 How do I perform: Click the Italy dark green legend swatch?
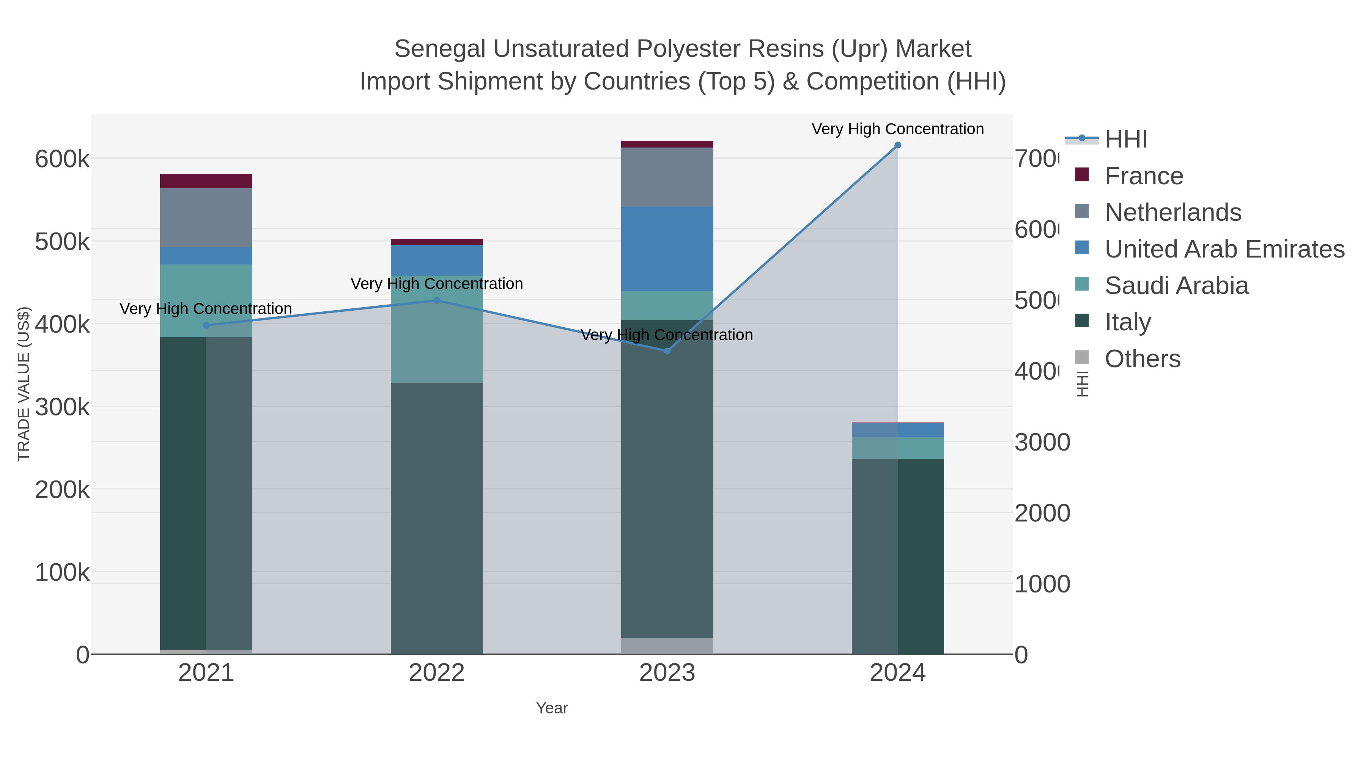(1082, 320)
